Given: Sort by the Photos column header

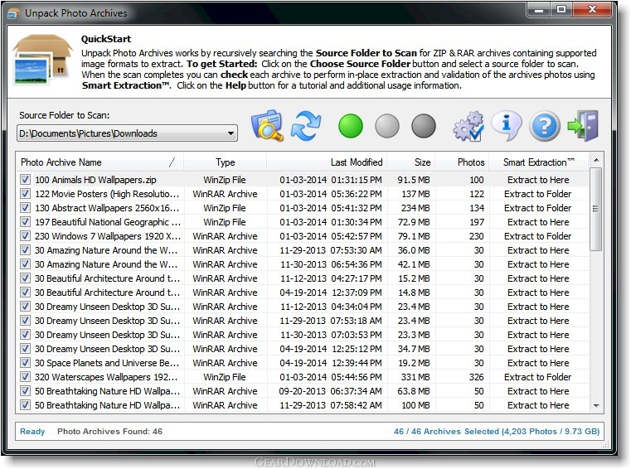Looking at the screenshot, I should (462, 162).
